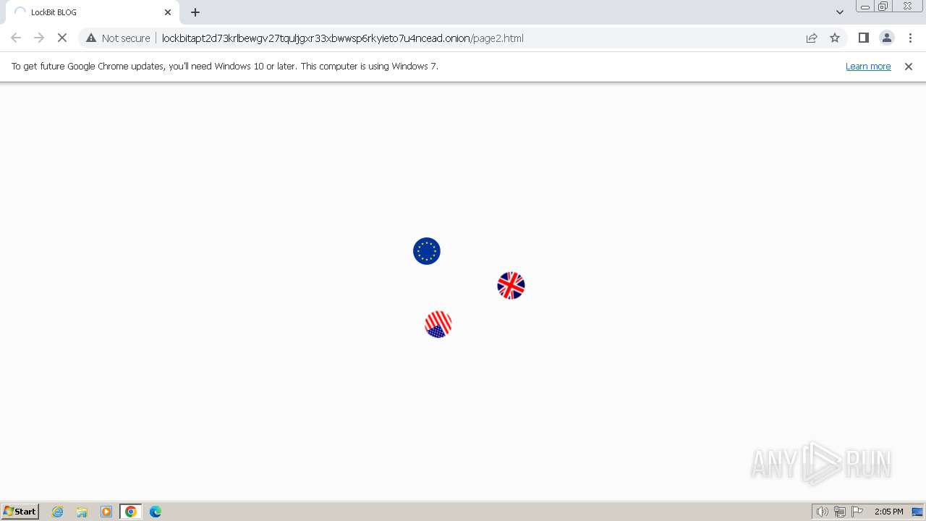The width and height of the screenshot is (926, 521).
Task: Close the LockBit BLOG tab
Action: coord(168,12)
